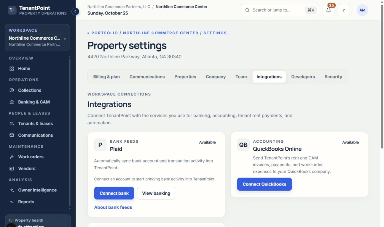Select the Integrations tab
The height and width of the screenshot is (227, 384).
tap(269, 77)
